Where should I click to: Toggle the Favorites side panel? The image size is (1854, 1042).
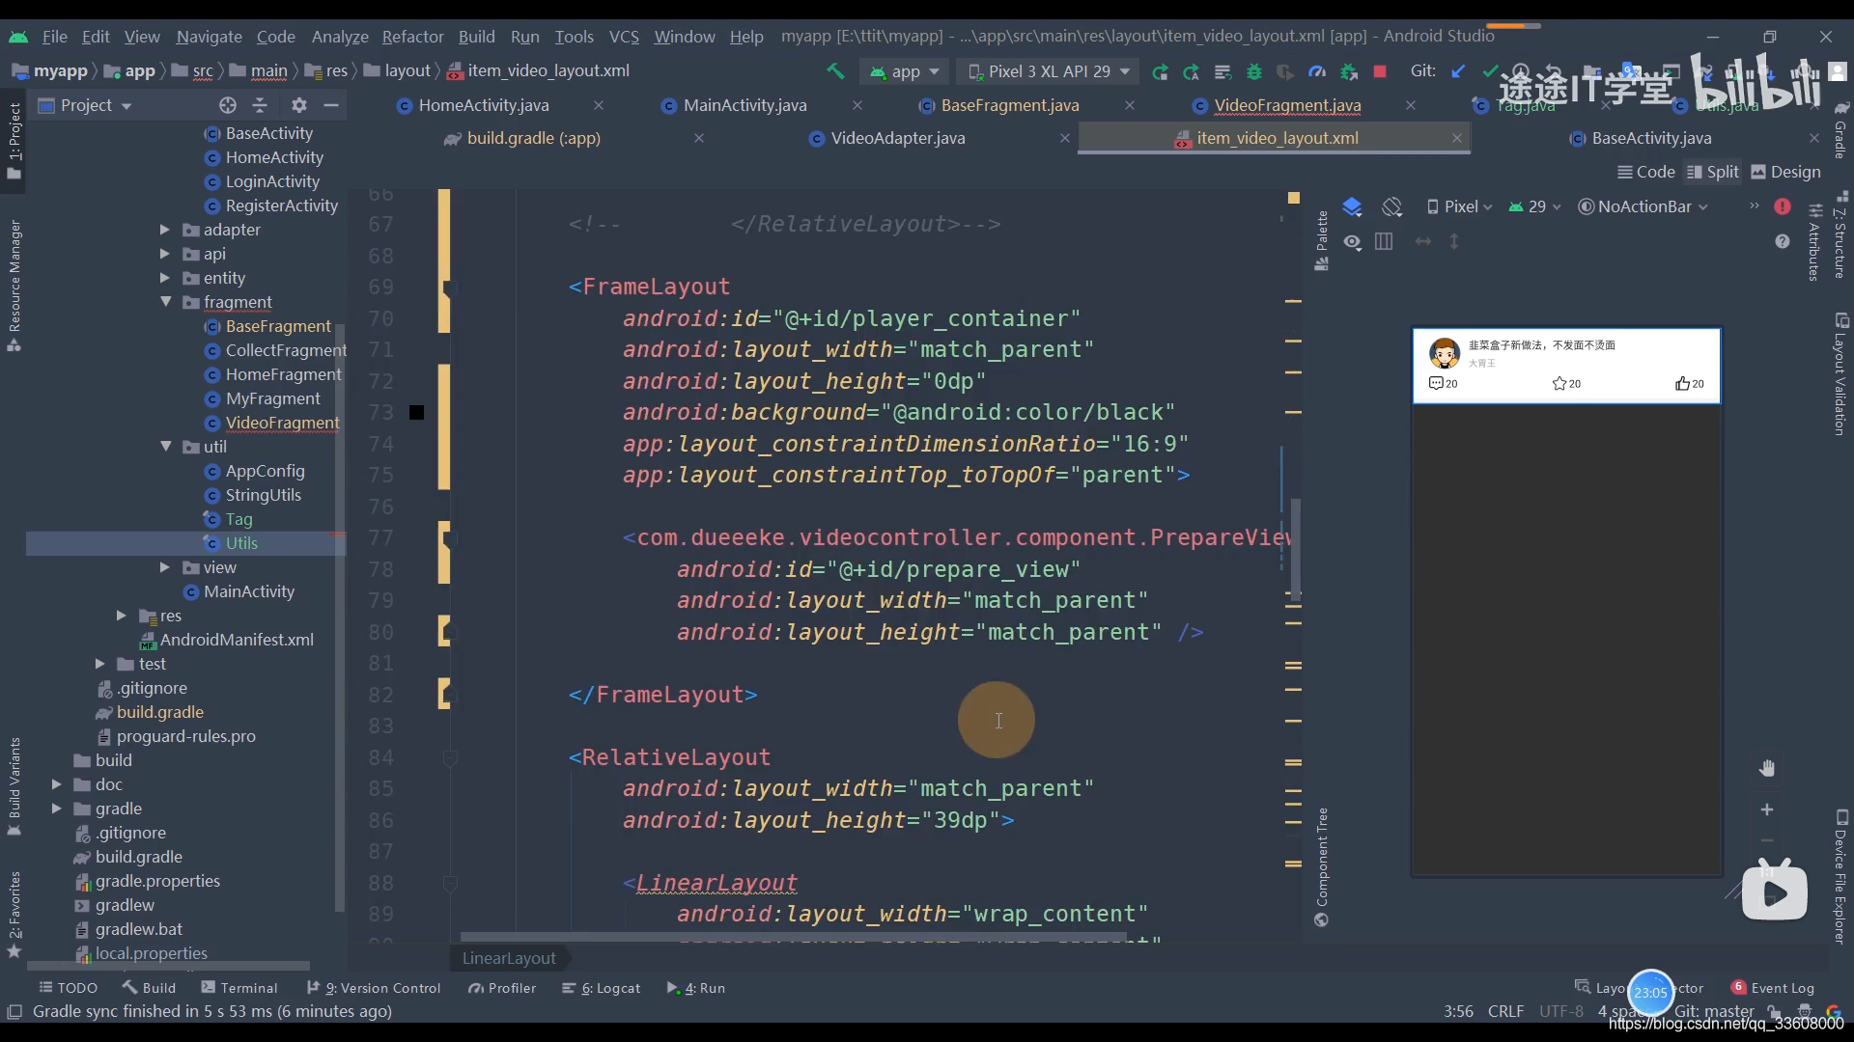[14, 914]
